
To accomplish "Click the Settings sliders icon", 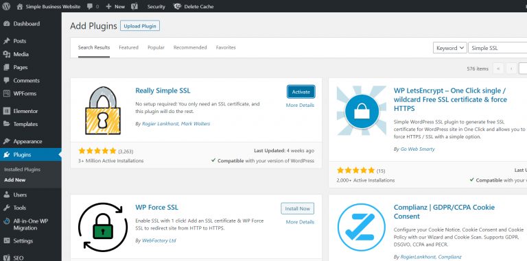I will pyautogui.click(x=6, y=241).
